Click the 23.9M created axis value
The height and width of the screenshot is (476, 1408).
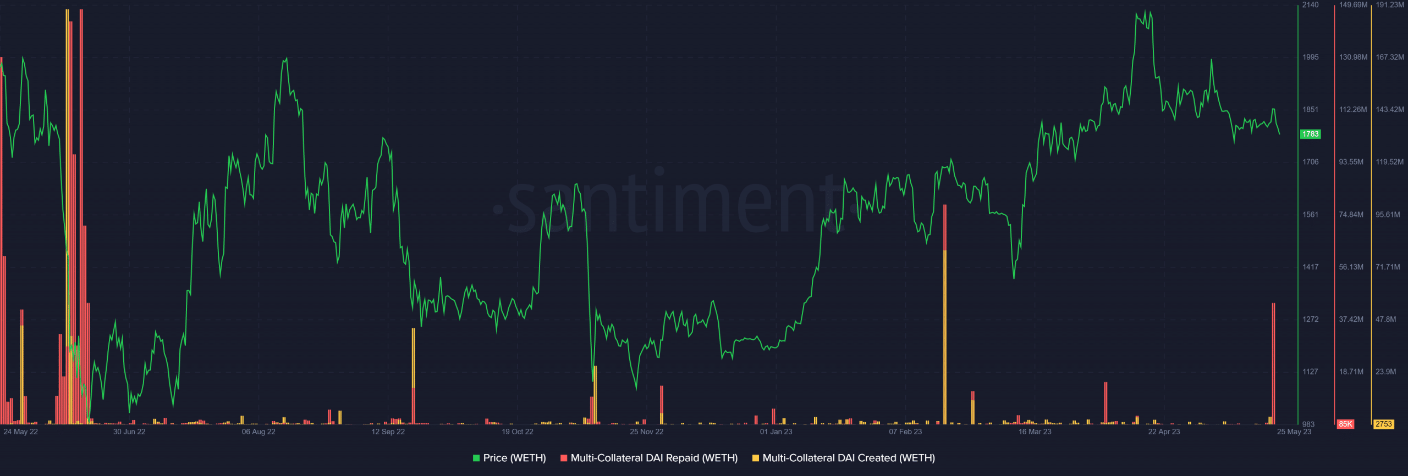(x=1385, y=372)
